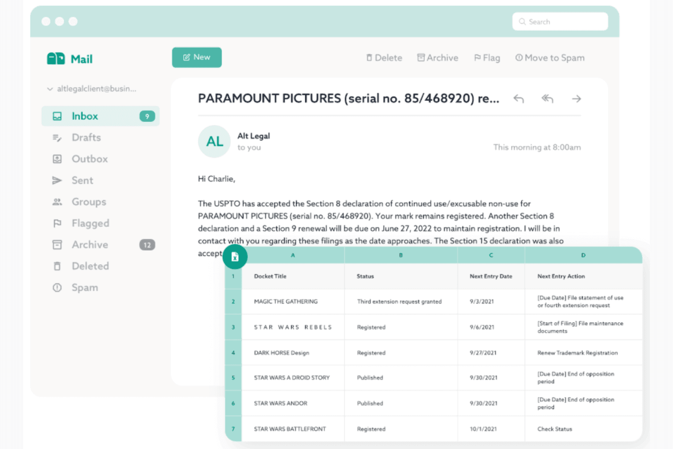Click the MAGIC THE GATHERING cell

click(293, 302)
